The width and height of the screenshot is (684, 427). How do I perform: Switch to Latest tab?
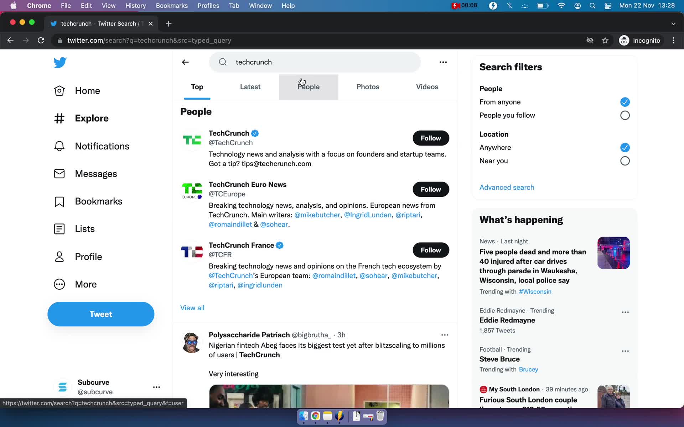(x=250, y=86)
